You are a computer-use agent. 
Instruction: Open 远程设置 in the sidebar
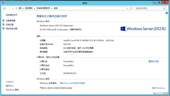click(9, 25)
